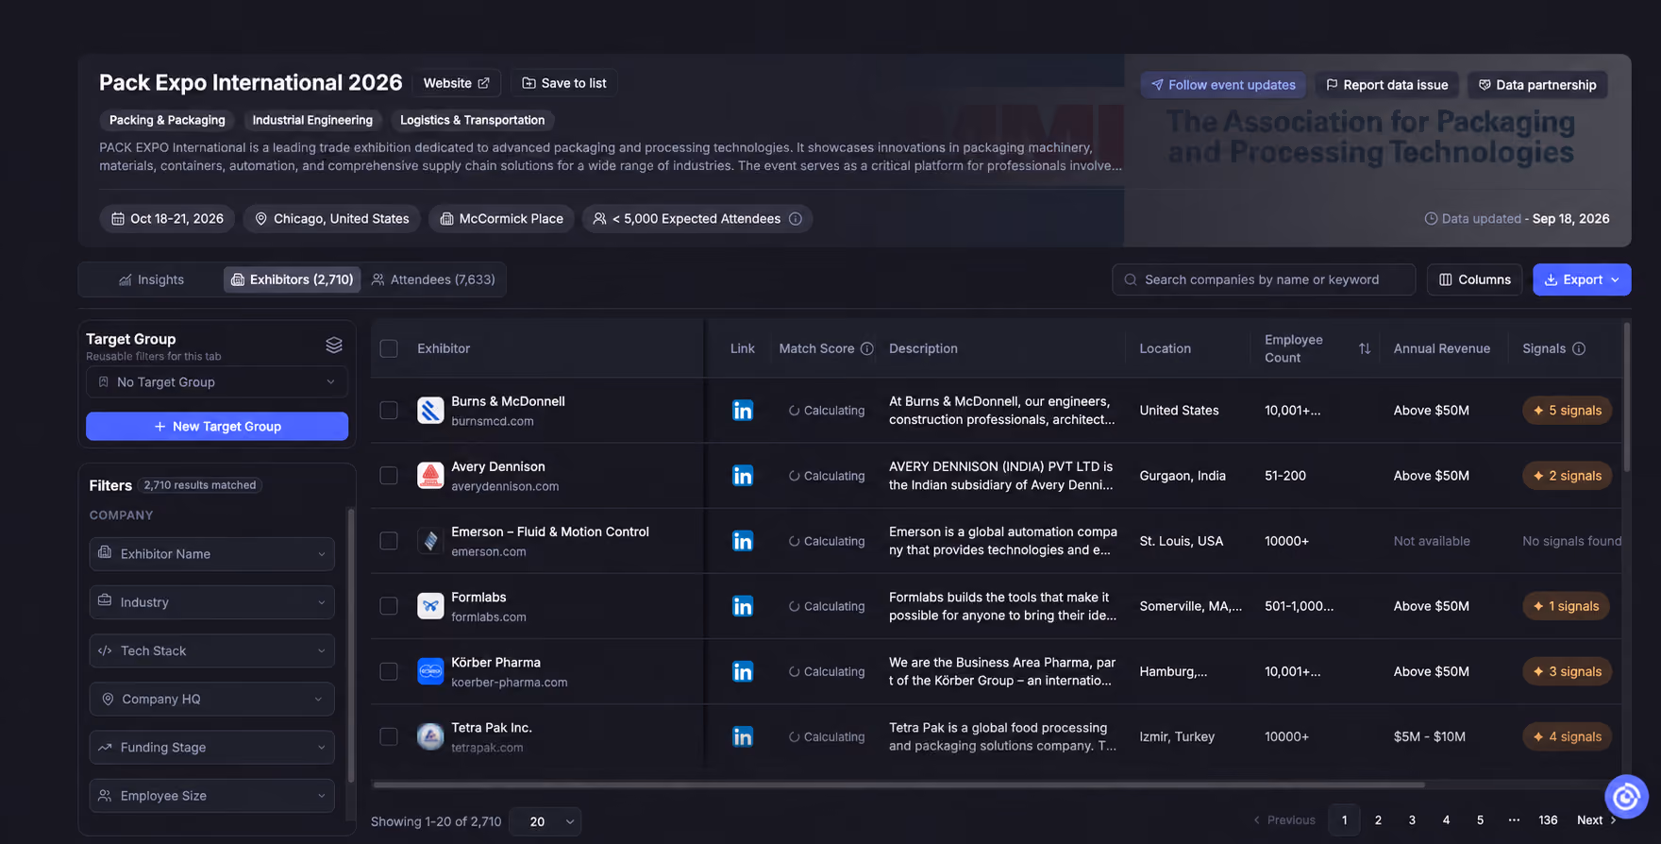Click the clock icon beside Data updated
The image size is (1661, 844).
[1431, 219]
